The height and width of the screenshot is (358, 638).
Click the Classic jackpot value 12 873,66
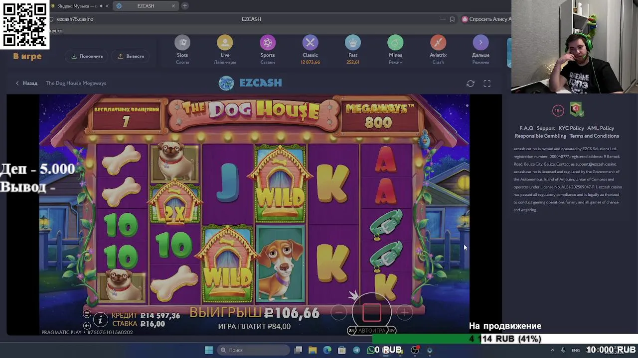click(310, 62)
